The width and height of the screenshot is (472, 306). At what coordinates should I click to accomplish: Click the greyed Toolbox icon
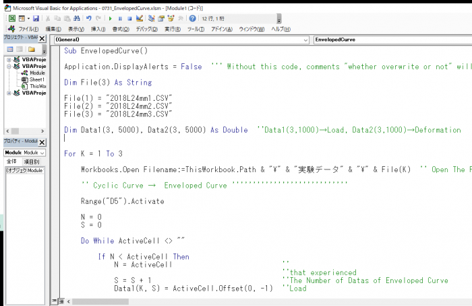pyautogui.click(x=180, y=19)
